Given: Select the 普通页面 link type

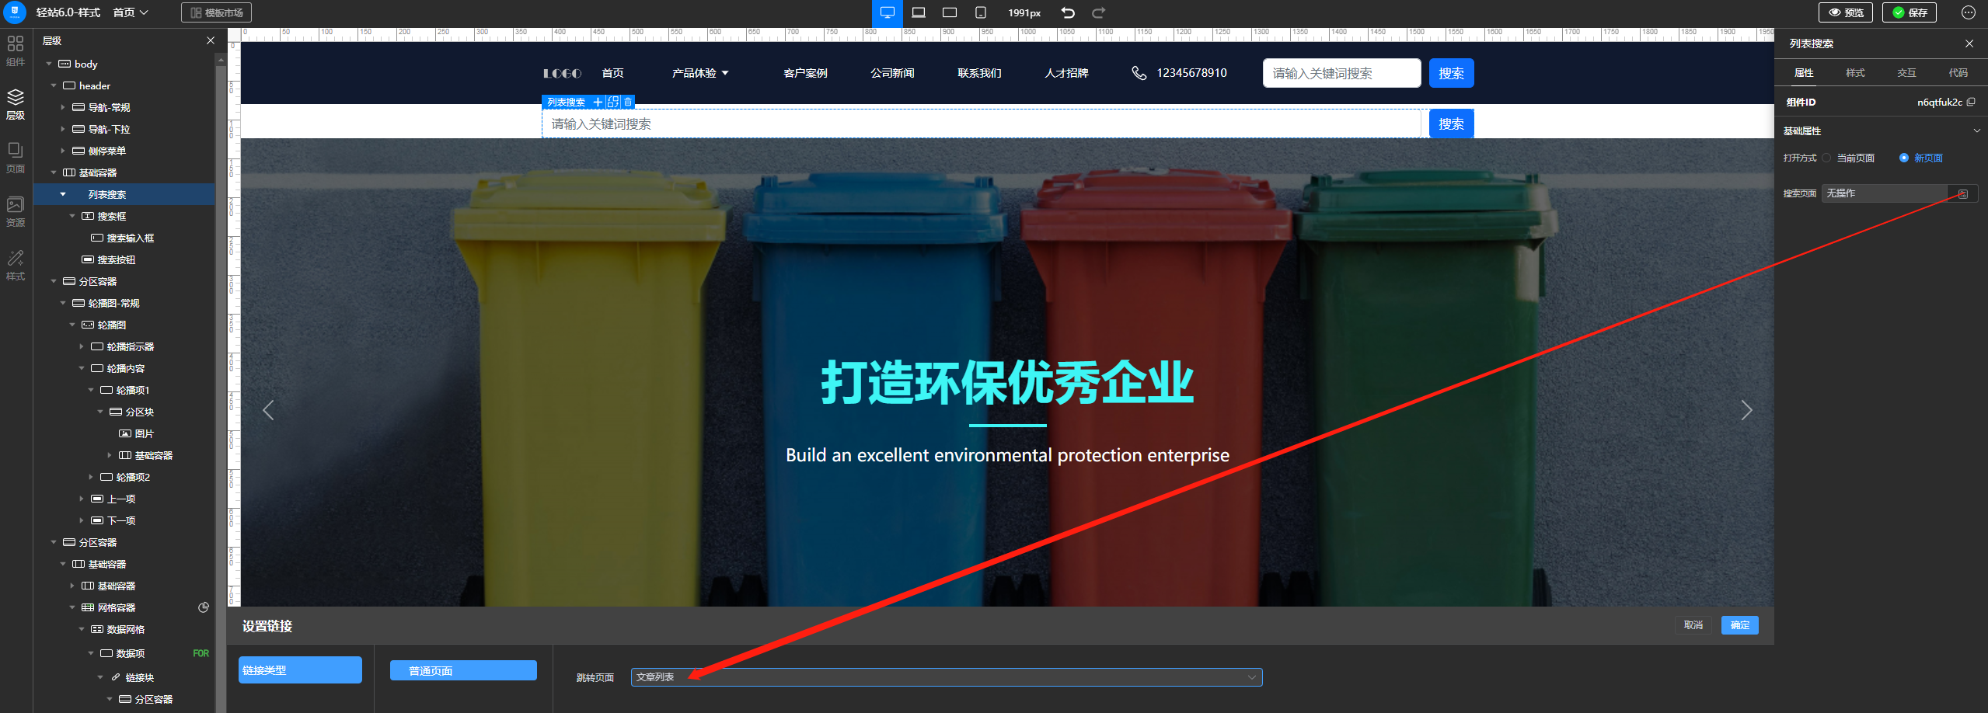Looking at the screenshot, I should pos(463,671).
